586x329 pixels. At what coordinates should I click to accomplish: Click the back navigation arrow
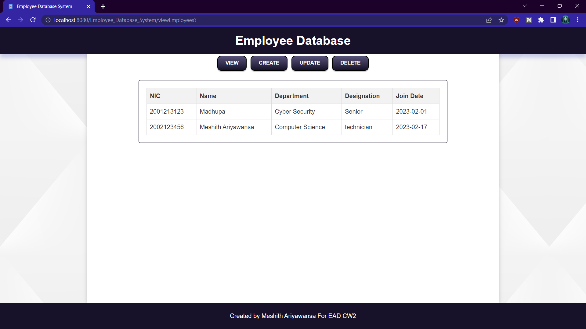click(x=8, y=20)
